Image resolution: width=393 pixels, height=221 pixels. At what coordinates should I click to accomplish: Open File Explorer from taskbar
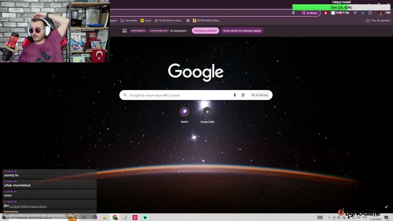click(x=105, y=217)
